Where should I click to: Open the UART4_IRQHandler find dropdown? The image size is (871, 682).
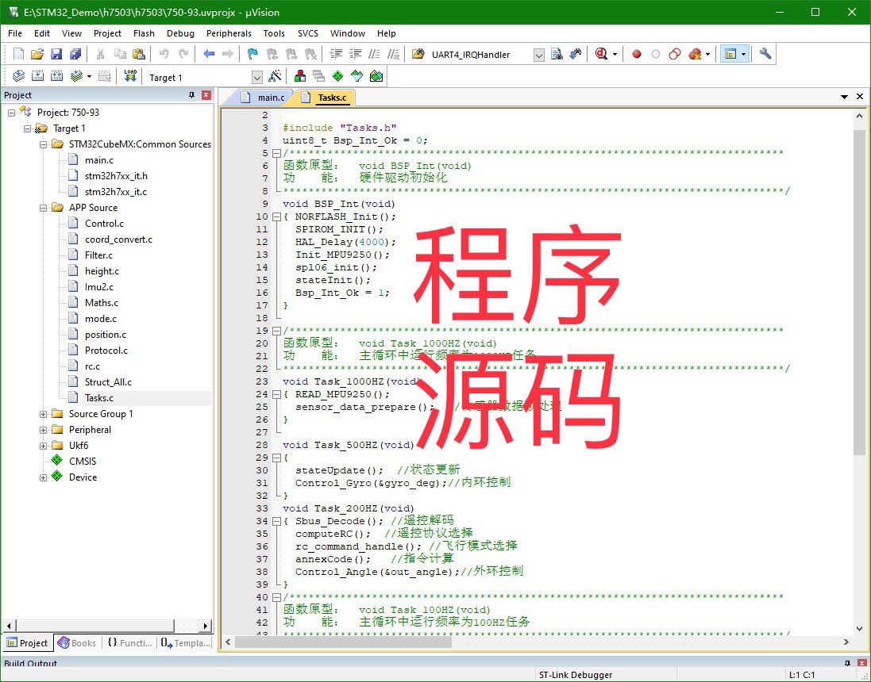pyautogui.click(x=539, y=55)
